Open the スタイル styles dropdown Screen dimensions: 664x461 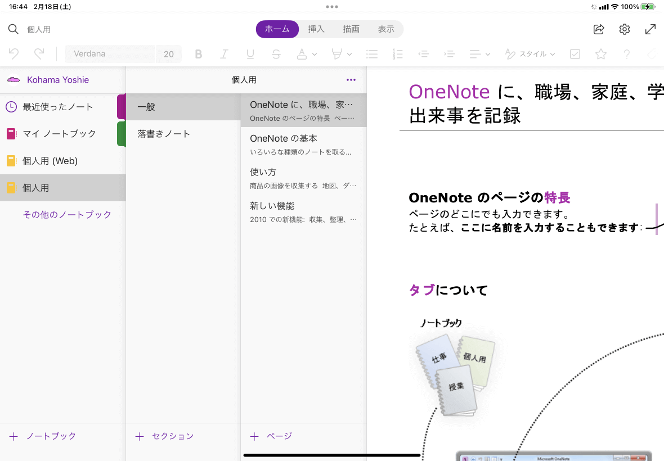pyautogui.click(x=530, y=54)
